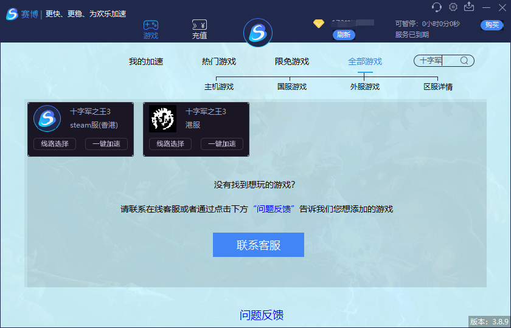Click the 刷新 refresh button
Image resolution: width=511 pixels, height=328 pixels.
pyautogui.click(x=344, y=35)
